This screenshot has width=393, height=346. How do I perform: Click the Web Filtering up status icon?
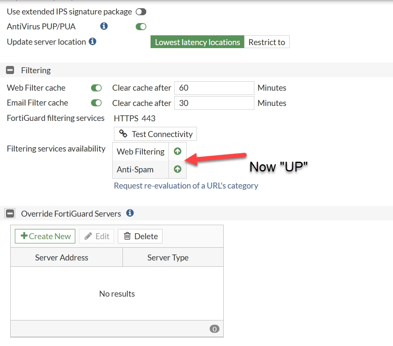point(177,151)
